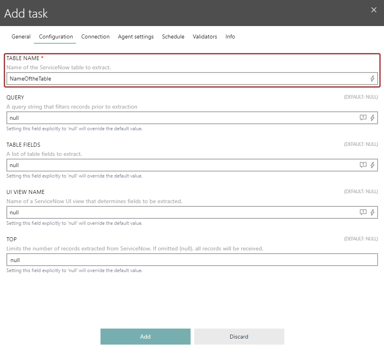Click the QUERY null input field

[x=160, y=118]
